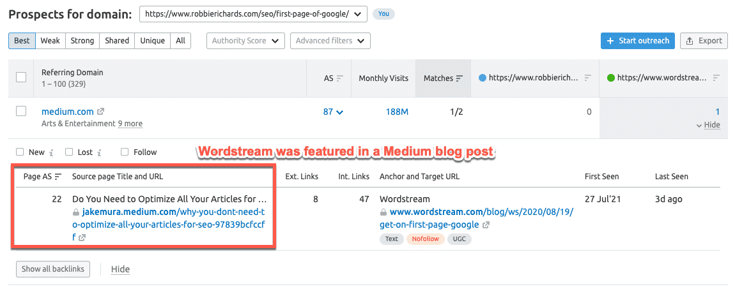Expand the Advanced filters dropdown

pos(330,41)
